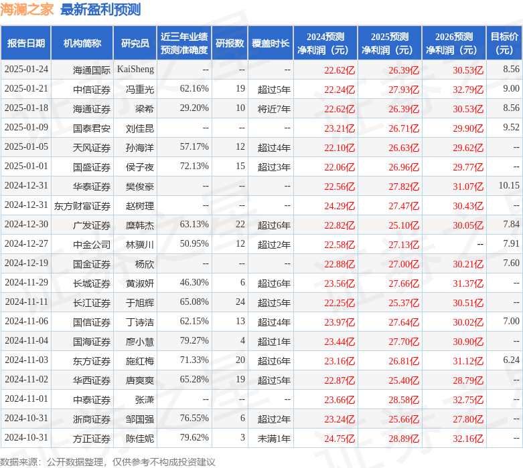Click the 10.15 target price value

click(509, 186)
